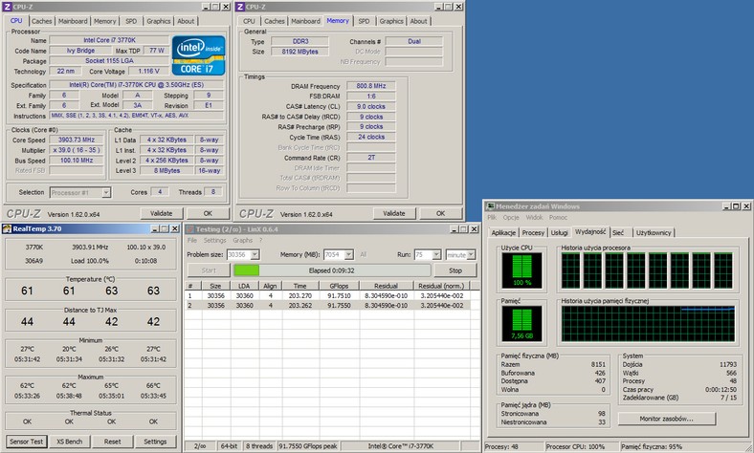Click the LinX window title bar icon
The height and width of the screenshot is (453, 754).
(191, 228)
